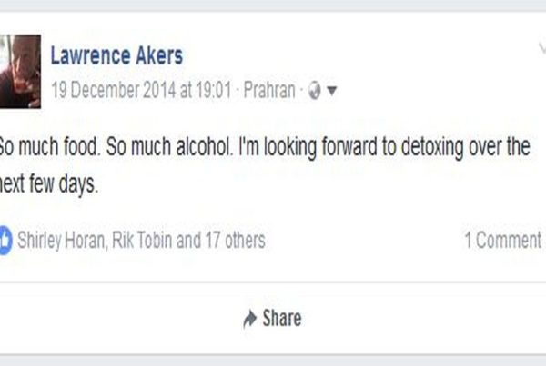
Task: Open the Prahran location link
Action: (271, 91)
